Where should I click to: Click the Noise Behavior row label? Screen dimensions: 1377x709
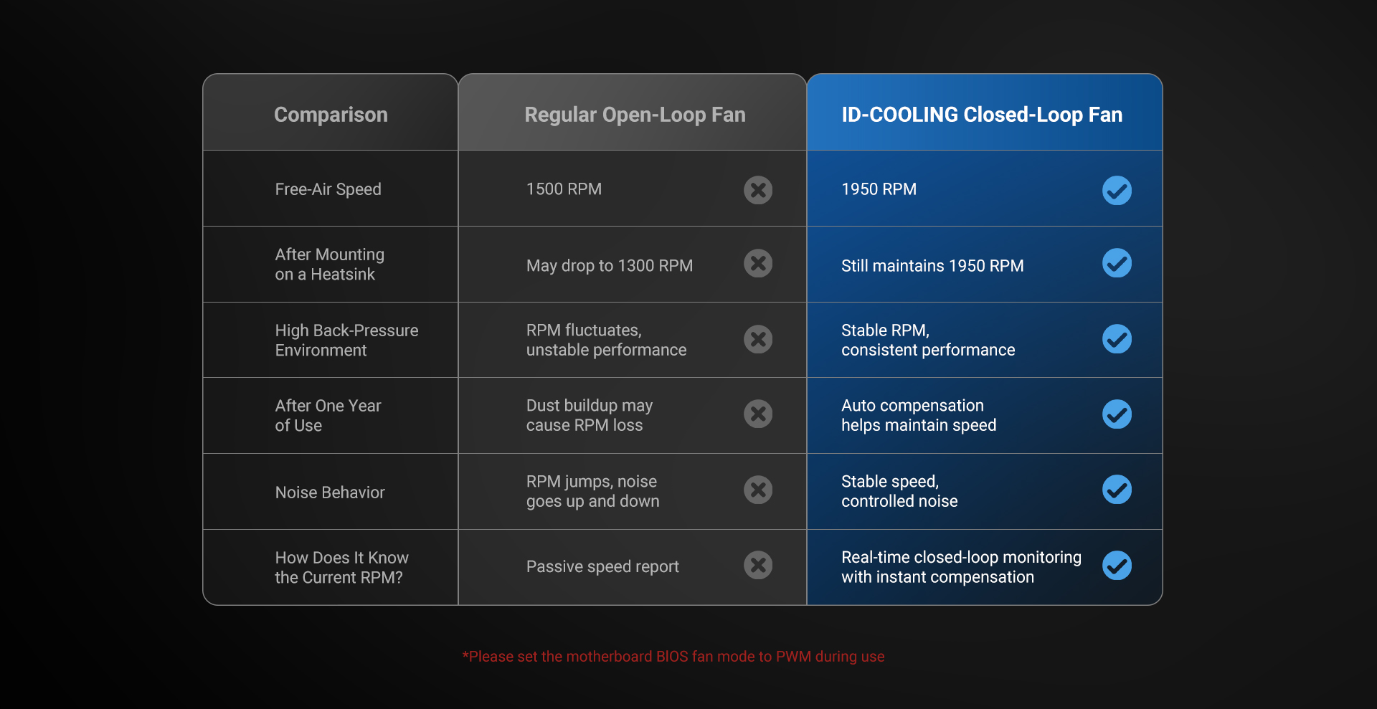coord(330,493)
